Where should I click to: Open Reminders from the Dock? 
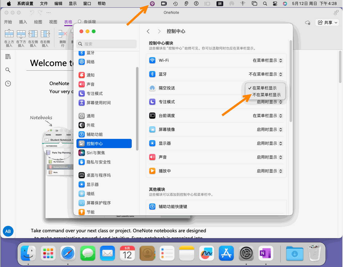[x=167, y=253]
